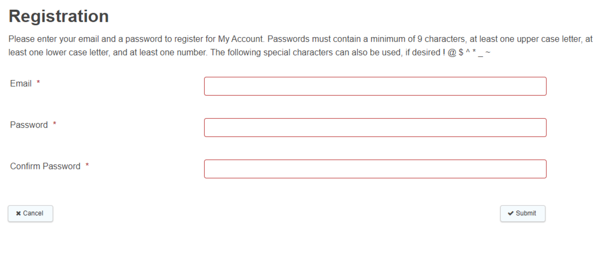Click the Cancel button
Viewport: 609px width, 260px height.
pyautogui.click(x=30, y=213)
